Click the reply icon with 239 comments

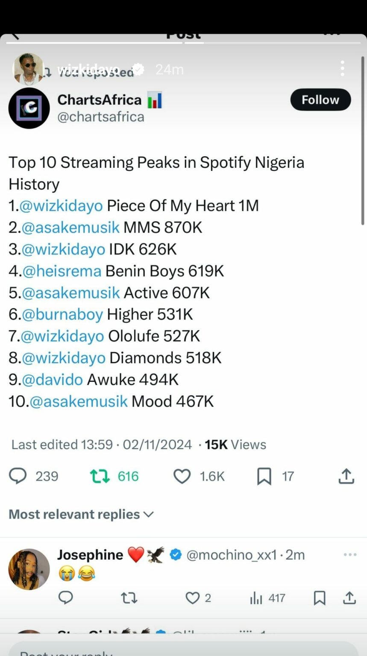coord(18,476)
